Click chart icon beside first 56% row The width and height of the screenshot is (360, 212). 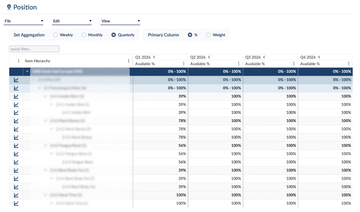tap(16, 146)
